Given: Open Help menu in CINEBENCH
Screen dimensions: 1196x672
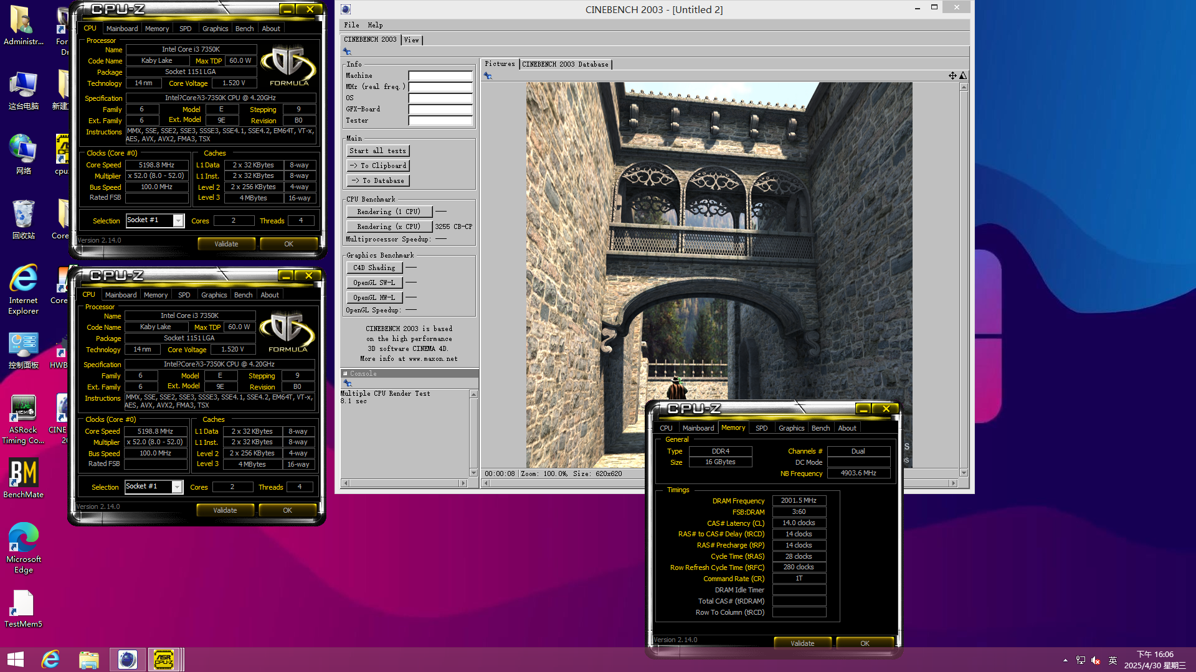Looking at the screenshot, I should click(375, 25).
